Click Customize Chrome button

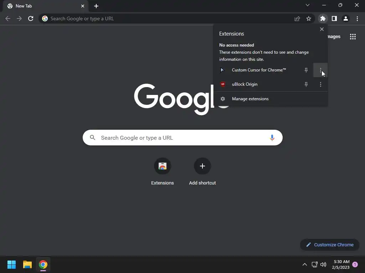tap(330, 245)
